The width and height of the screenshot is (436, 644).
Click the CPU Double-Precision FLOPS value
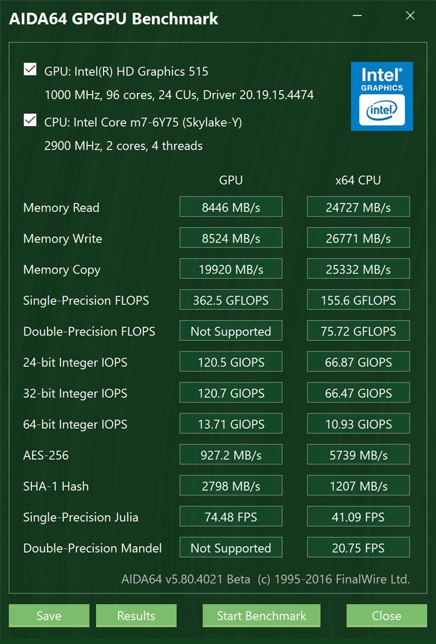pyautogui.click(x=359, y=331)
